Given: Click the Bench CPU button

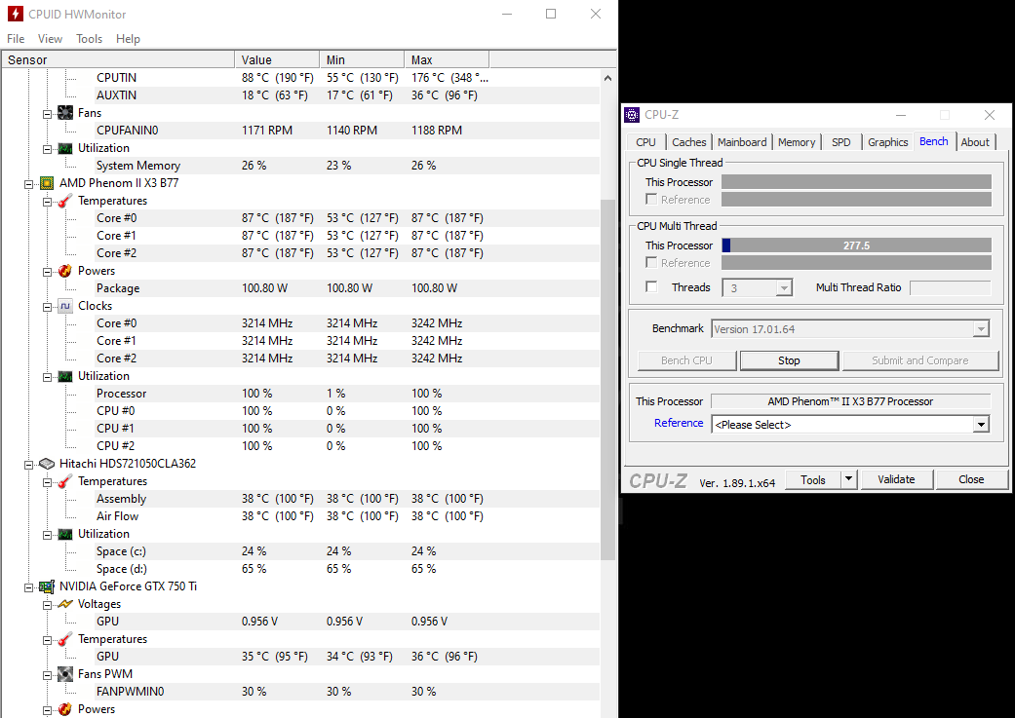Looking at the screenshot, I should pos(686,360).
